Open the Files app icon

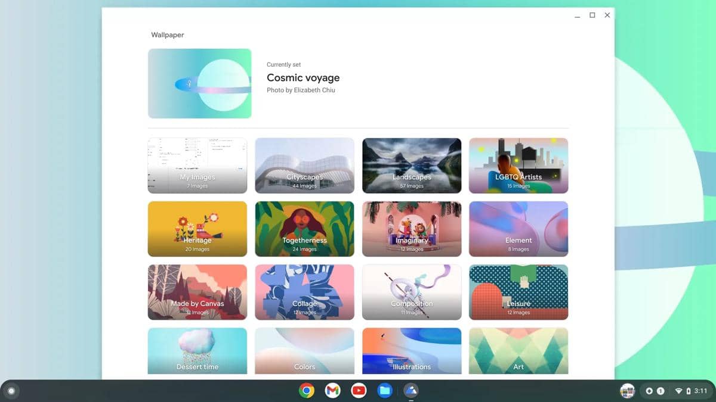click(x=385, y=391)
